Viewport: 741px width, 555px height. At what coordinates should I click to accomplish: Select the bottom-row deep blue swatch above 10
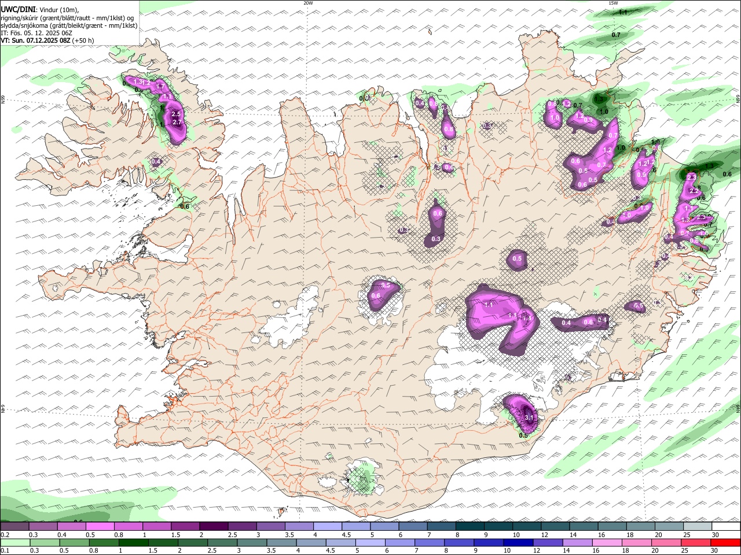click(x=519, y=542)
